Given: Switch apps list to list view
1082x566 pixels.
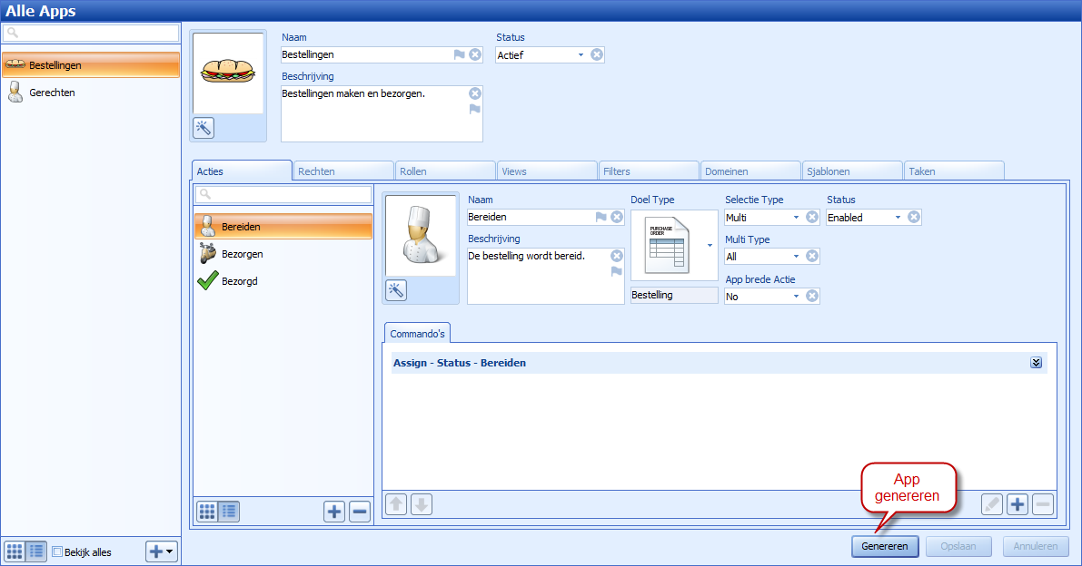Looking at the screenshot, I should click(x=36, y=551).
